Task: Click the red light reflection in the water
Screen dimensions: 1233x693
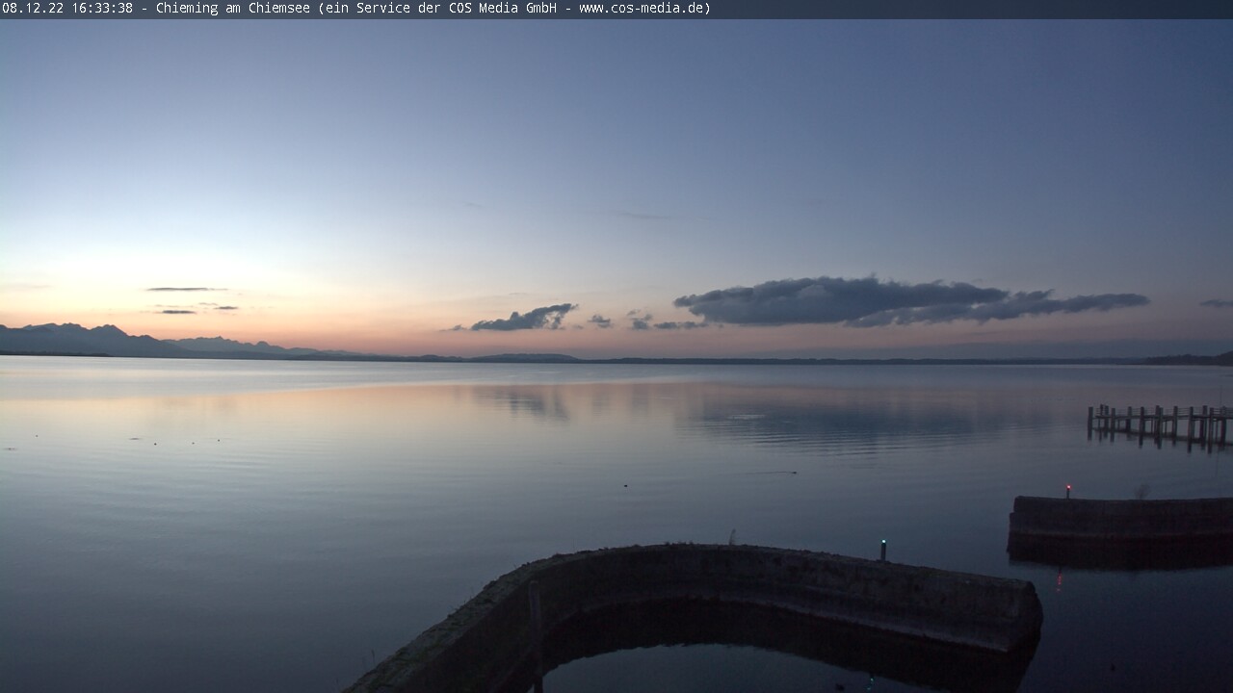Action: pyautogui.click(x=1060, y=580)
